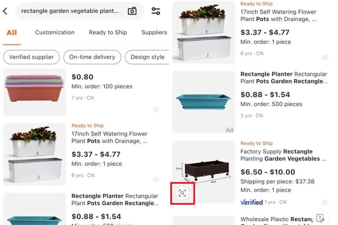Tap find-similar icon on wheeled planter image

tap(182, 193)
